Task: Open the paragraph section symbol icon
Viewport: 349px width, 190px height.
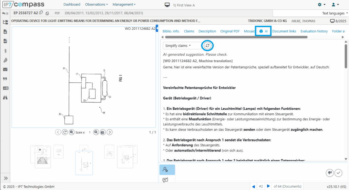Action: [5, 51]
